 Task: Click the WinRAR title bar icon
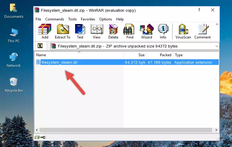(37, 10)
